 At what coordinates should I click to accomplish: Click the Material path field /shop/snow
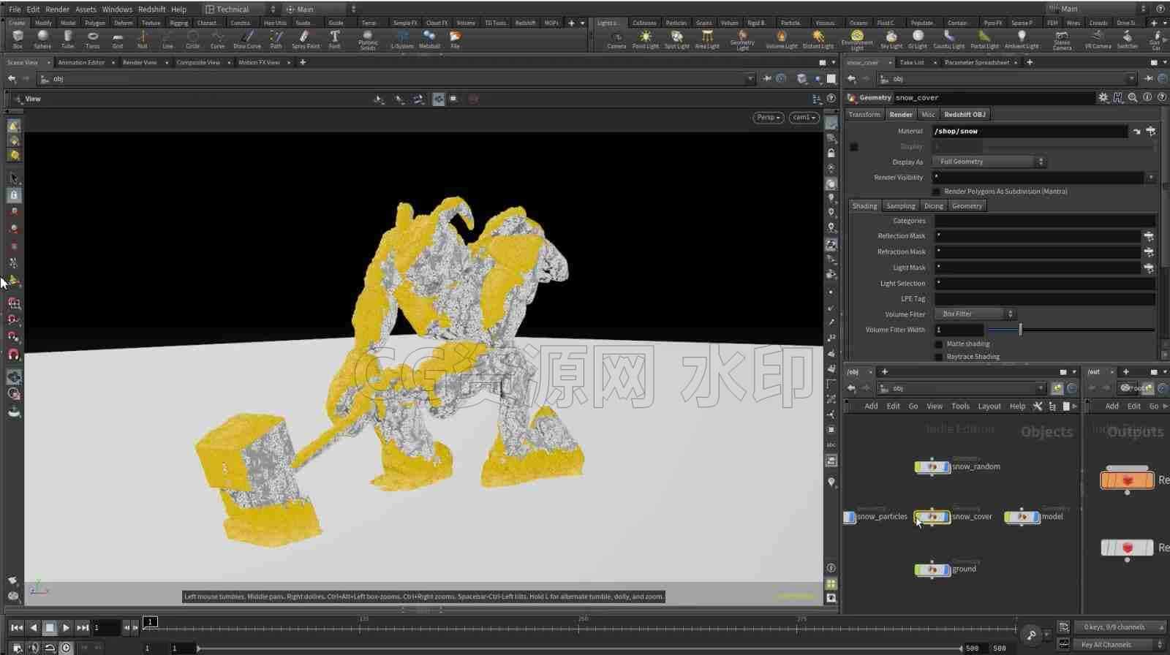[x=1030, y=132]
